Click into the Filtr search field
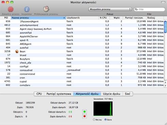This screenshot has height=125, width=167. click(149, 9)
